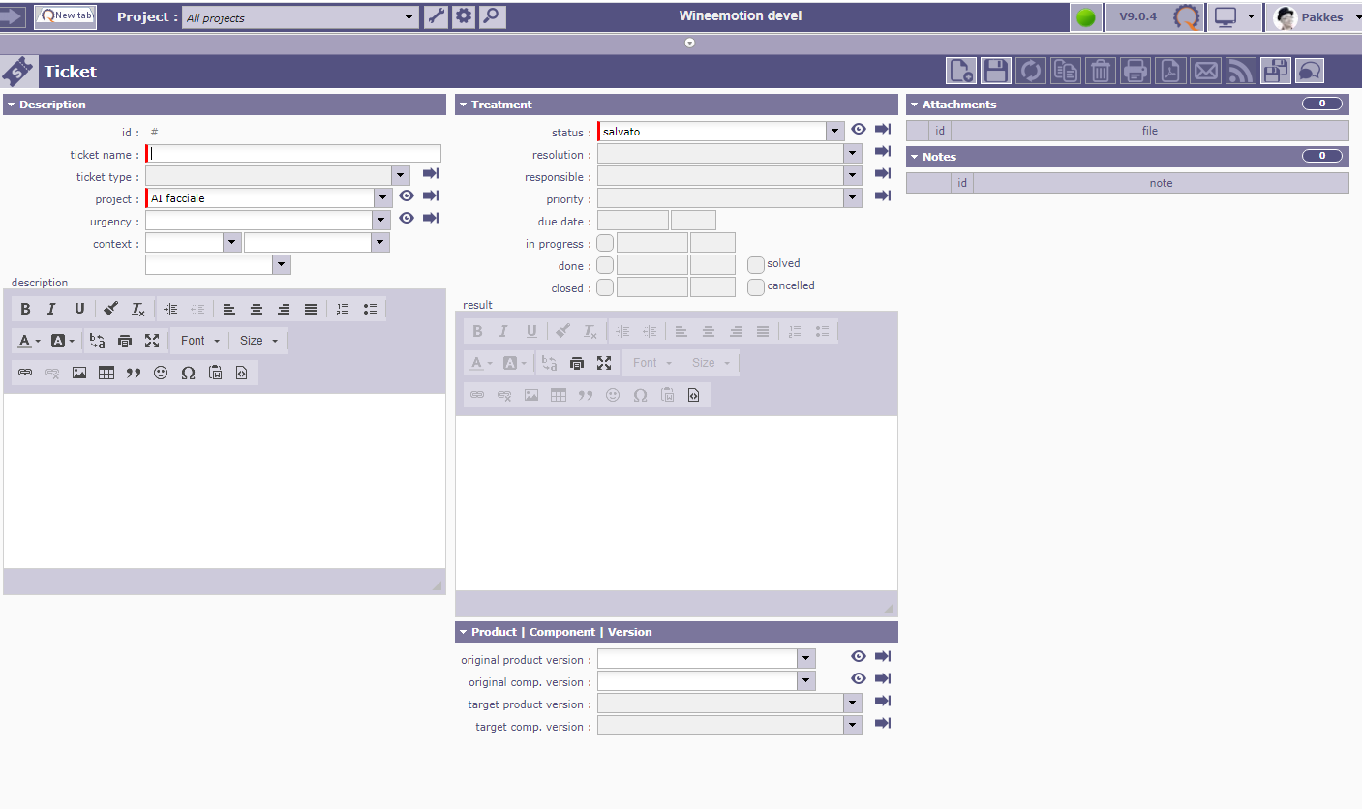Viewport: 1362px width, 809px height.
Task: Click the wrench icon next to Project selector
Action: (x=437, y=16)
